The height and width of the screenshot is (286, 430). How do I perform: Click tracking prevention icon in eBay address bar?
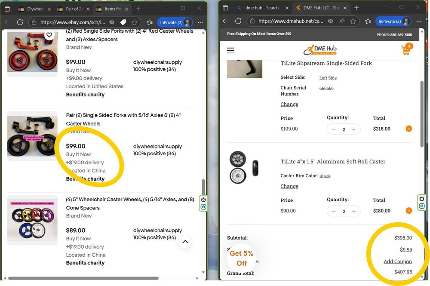click(112, 22)
